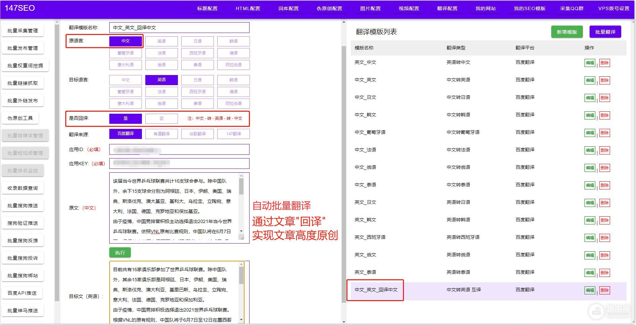636x325 pixels.
Task: Open the 图片配置 menu
Action: tap(371, 8)
